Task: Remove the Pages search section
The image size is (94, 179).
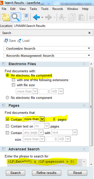Action: click(84, 105)
